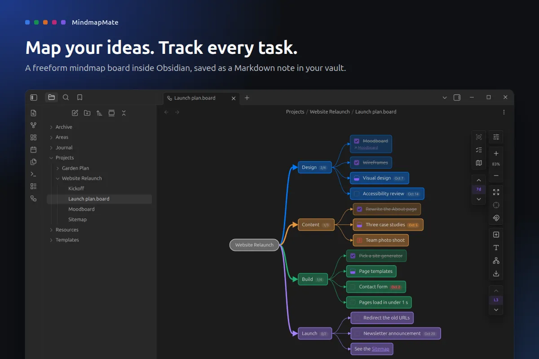Open daily note calendar ribbon icon

pyautogui.click(x=33, y=149)
